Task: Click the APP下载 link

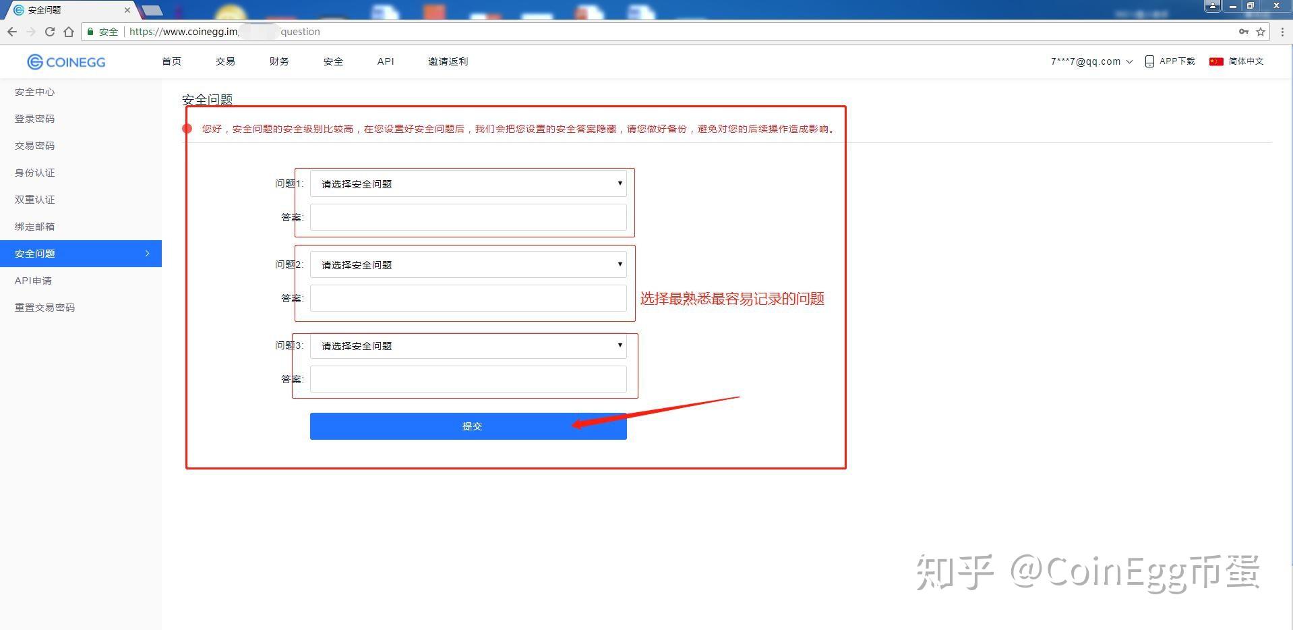Action: [1177, 61]
